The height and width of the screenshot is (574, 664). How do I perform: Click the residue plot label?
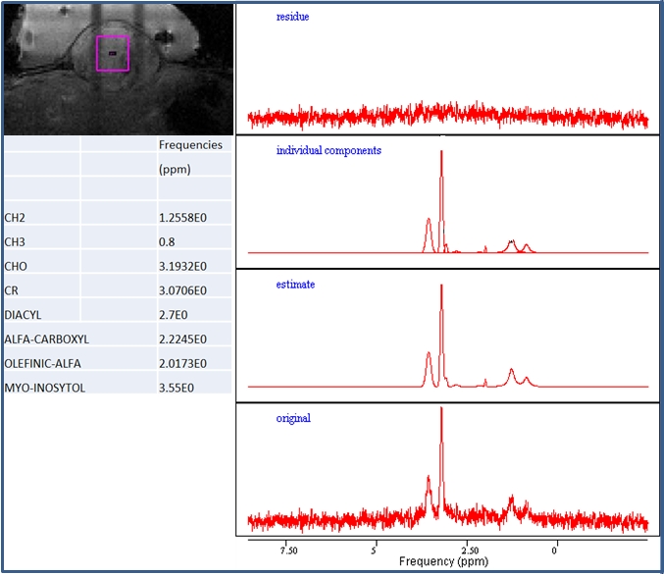[x=292, y=17]
